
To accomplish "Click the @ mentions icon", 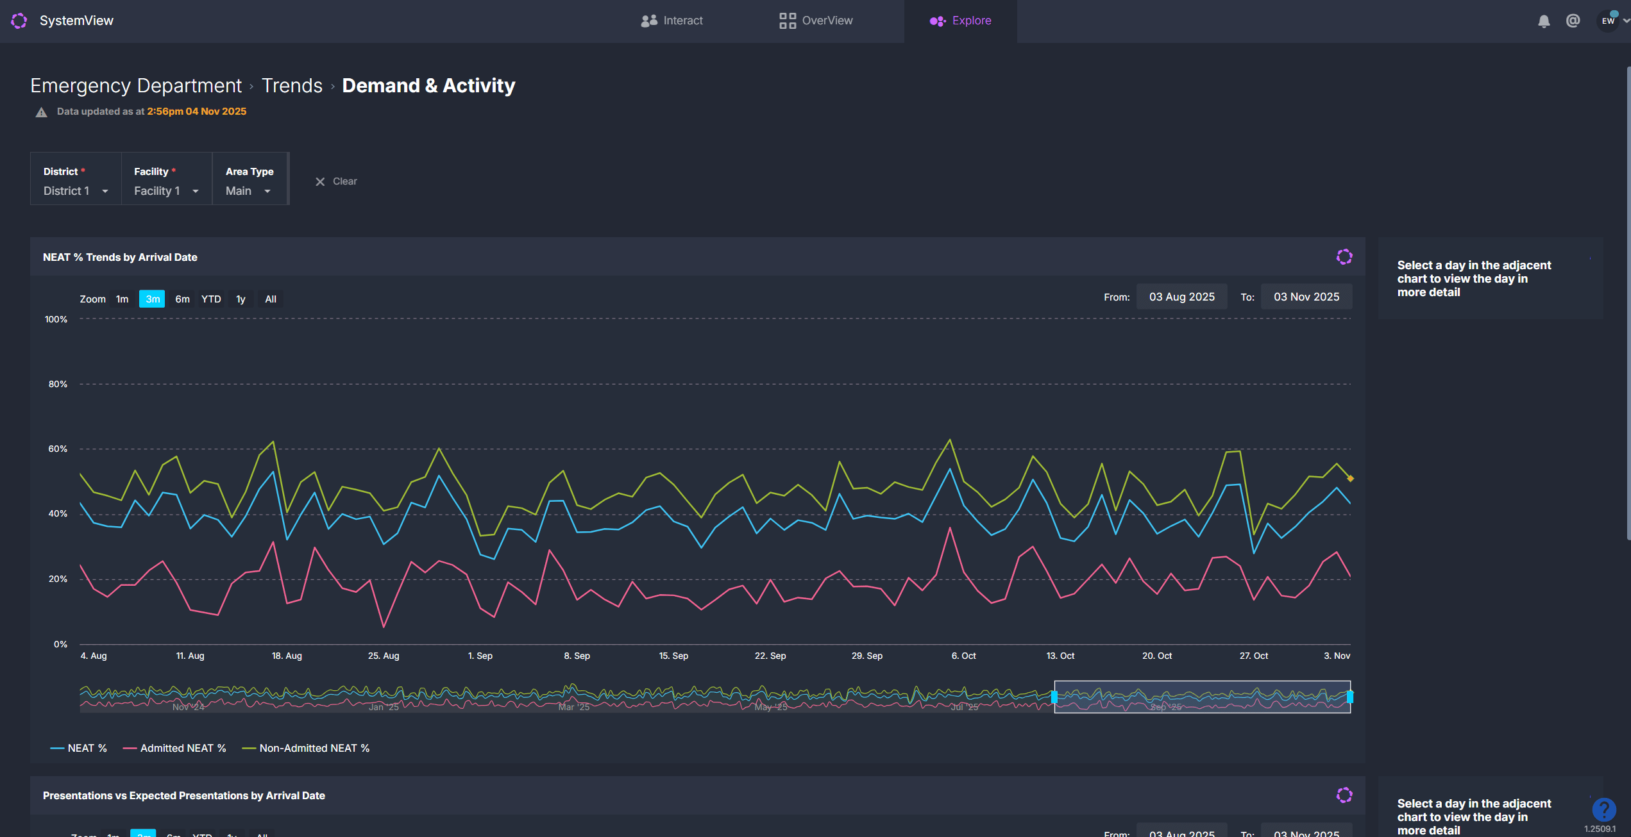I will point(1573,21).
